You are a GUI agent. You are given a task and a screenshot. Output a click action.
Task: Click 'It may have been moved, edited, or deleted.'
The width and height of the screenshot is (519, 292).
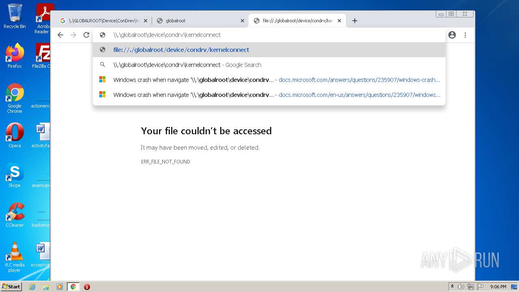click(200, 148)
